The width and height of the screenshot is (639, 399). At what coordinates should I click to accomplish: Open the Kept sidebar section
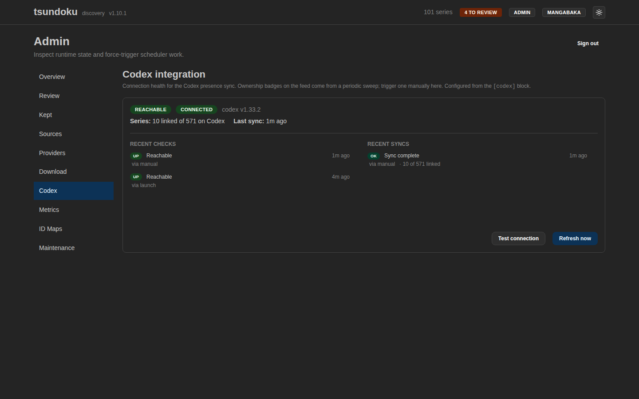pos(74,115)
